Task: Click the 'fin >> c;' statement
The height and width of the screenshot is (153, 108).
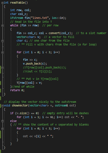Action: pos(30,60)
